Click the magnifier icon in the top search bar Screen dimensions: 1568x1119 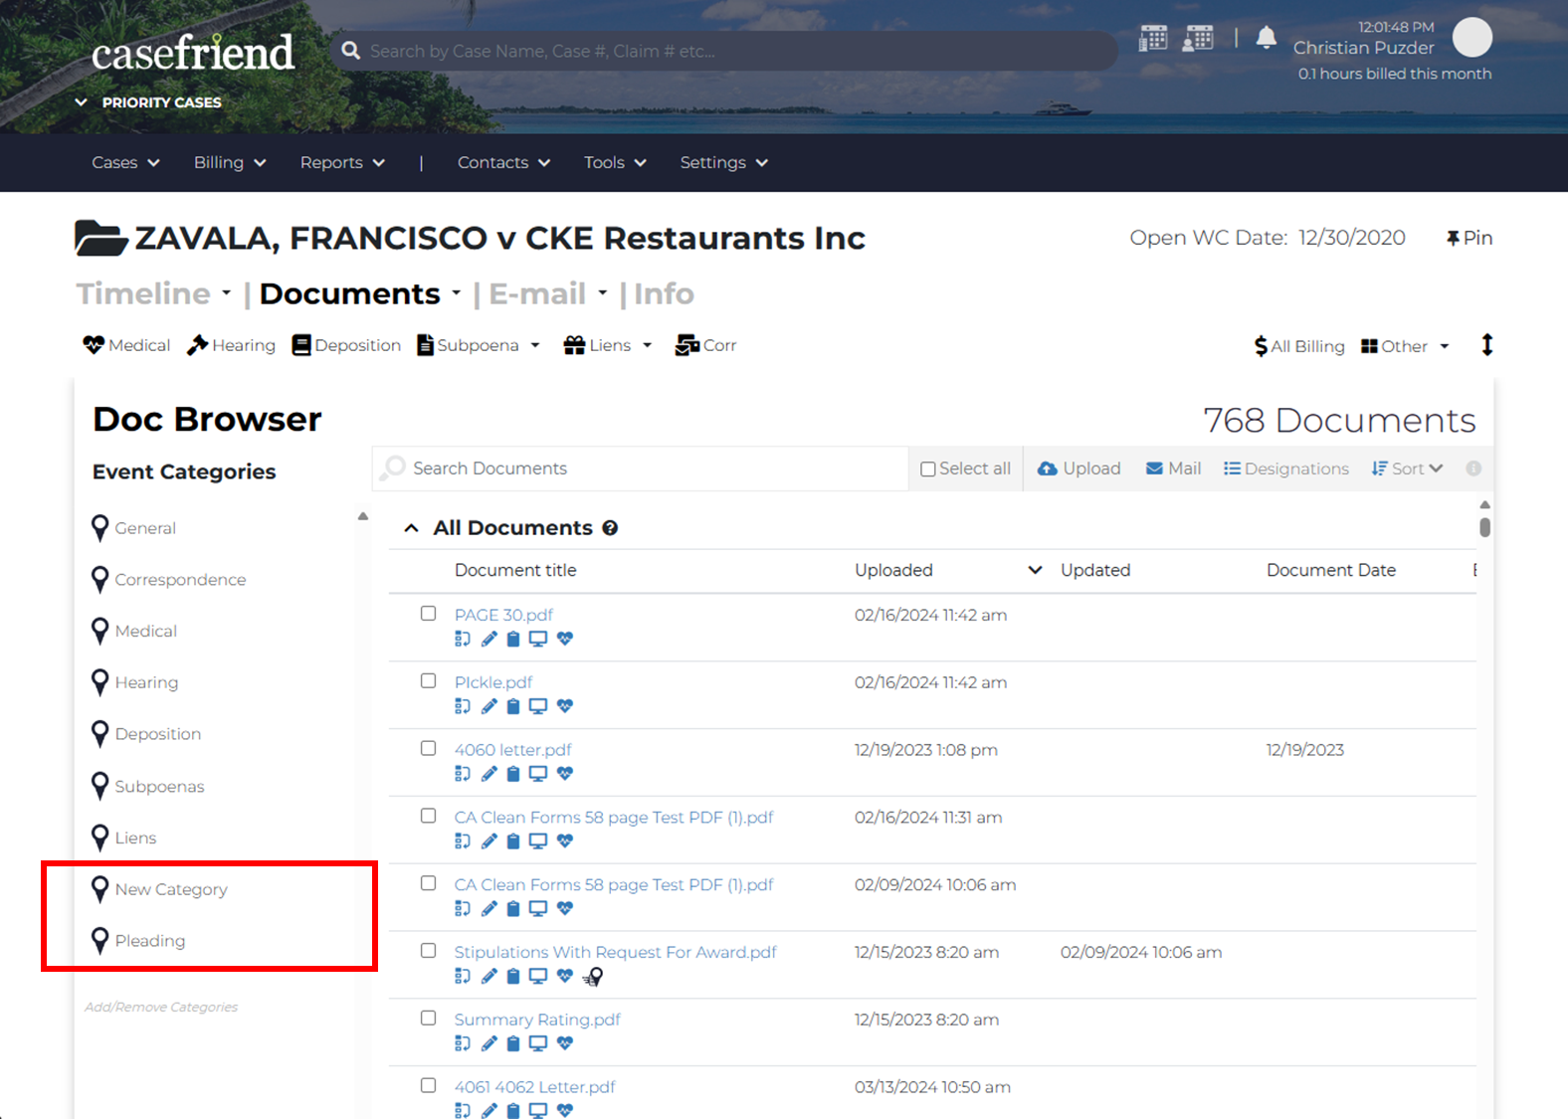point(350,50)
